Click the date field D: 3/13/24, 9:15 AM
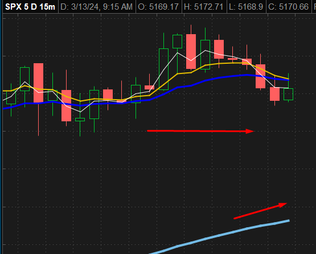Image resolution: width=316 pixels, height=254 pixels. (x=96, y=7)
